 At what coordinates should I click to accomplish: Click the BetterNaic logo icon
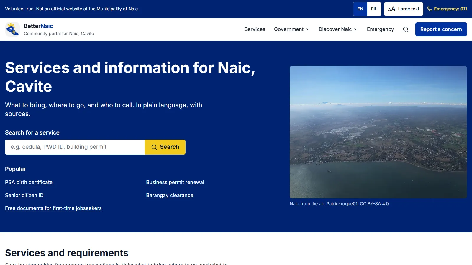tap(12, 29)
